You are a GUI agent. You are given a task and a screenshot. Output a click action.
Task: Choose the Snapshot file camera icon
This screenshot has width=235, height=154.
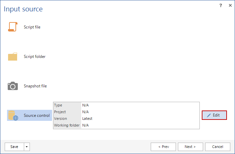12,86
